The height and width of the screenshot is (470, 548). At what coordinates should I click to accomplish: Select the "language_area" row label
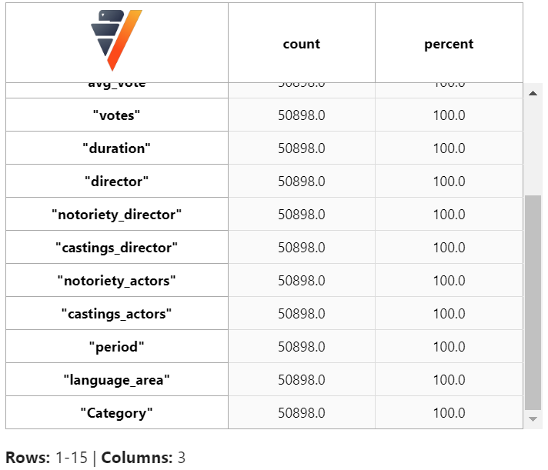click(116, 380)
